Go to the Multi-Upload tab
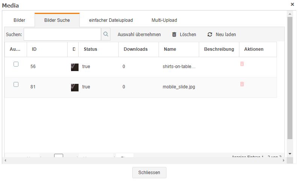Viewport: 298px width, 182px height. [164, 20]
